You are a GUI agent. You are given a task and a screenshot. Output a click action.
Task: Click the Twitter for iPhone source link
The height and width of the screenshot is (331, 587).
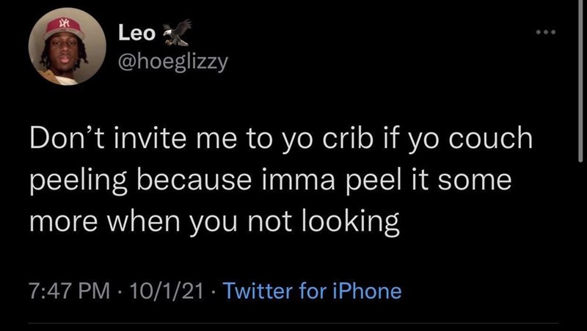pos(312,291)
